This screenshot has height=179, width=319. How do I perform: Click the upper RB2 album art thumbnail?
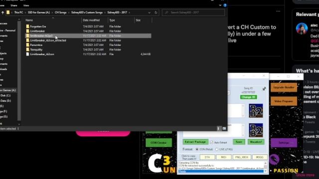(x=256, y=110)
